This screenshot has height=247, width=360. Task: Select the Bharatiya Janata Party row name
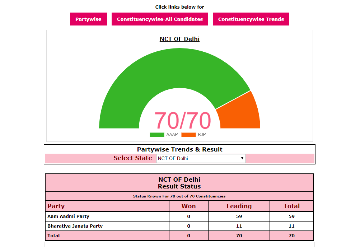point(75,226)
